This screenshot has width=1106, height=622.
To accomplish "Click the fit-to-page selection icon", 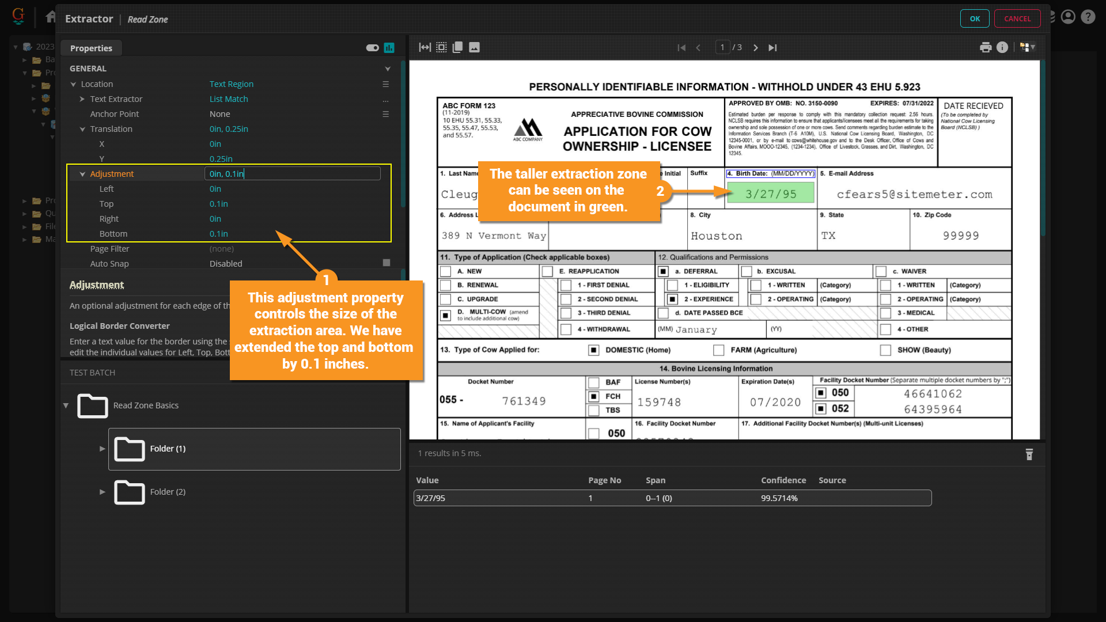I will point(441,47).
